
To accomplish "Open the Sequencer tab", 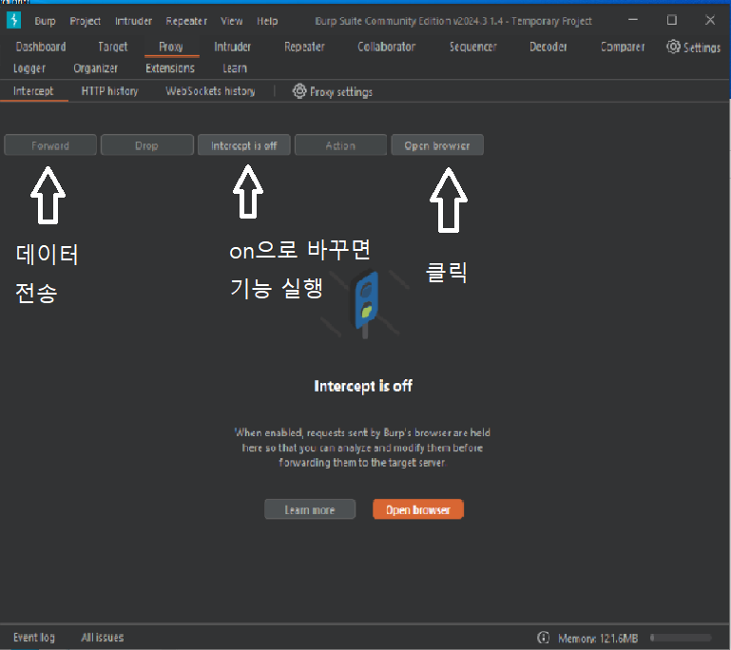I will (x=473, y=47).
